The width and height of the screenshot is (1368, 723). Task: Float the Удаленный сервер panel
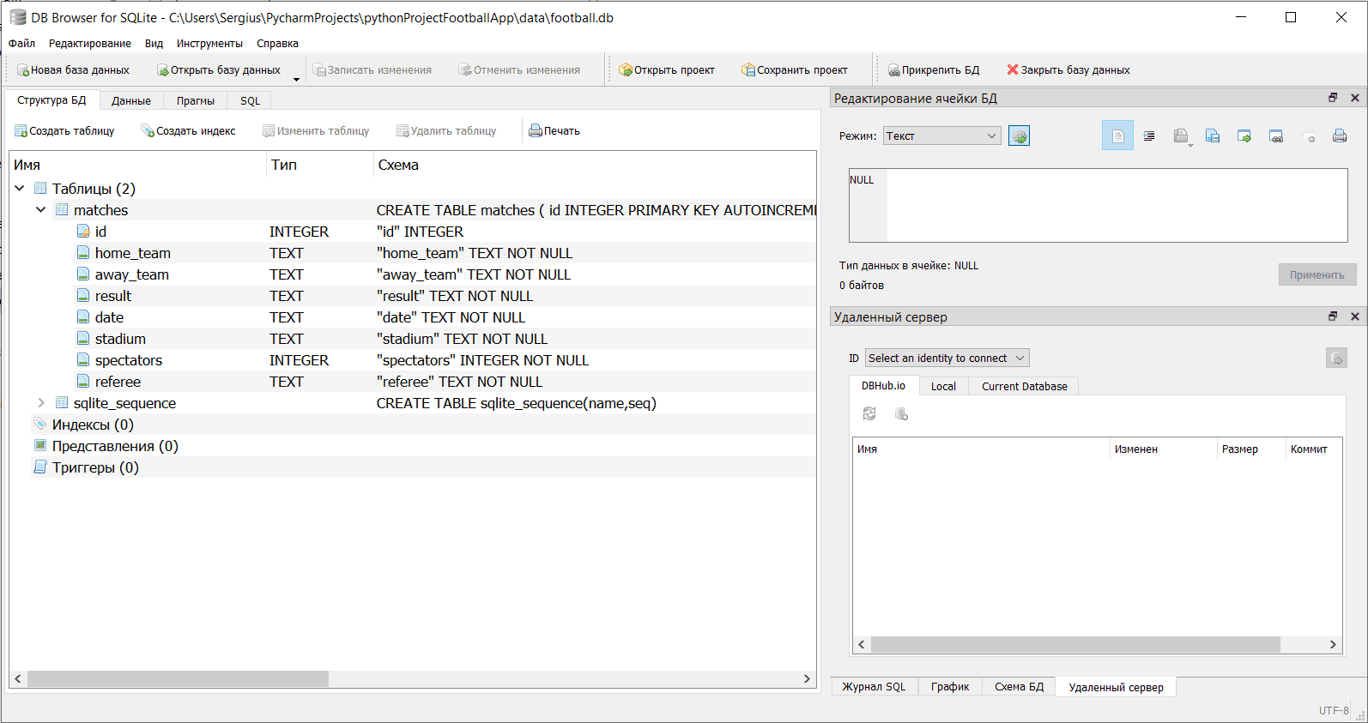[x=1333, y=316]
